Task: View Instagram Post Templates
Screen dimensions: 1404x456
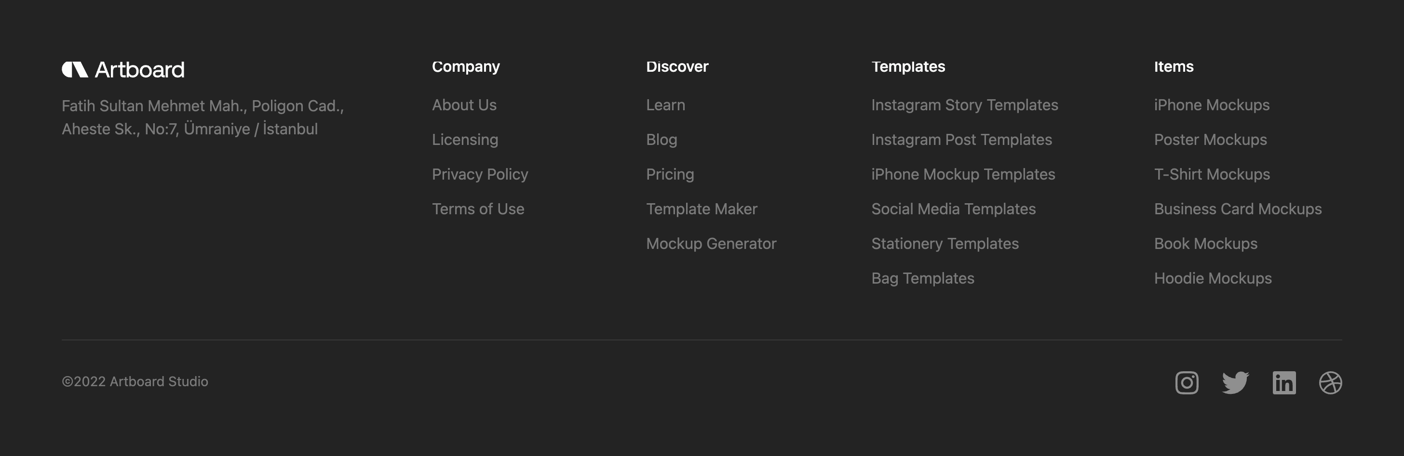Action: pos(962,139)
